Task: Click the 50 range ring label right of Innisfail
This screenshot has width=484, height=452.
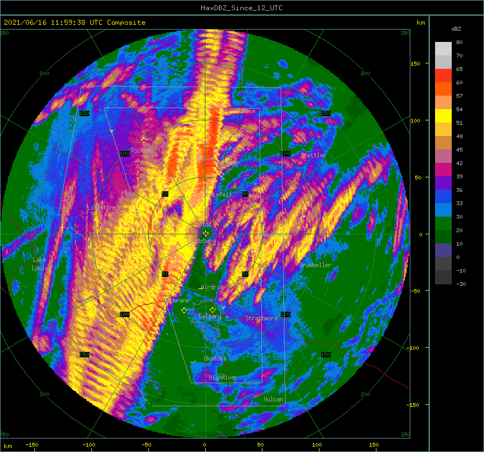Action: (x=245, y=194)
